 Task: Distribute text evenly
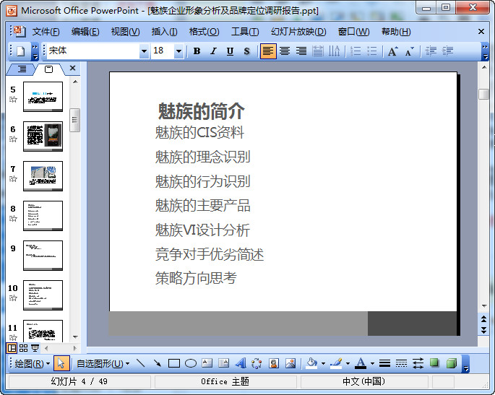318,51
